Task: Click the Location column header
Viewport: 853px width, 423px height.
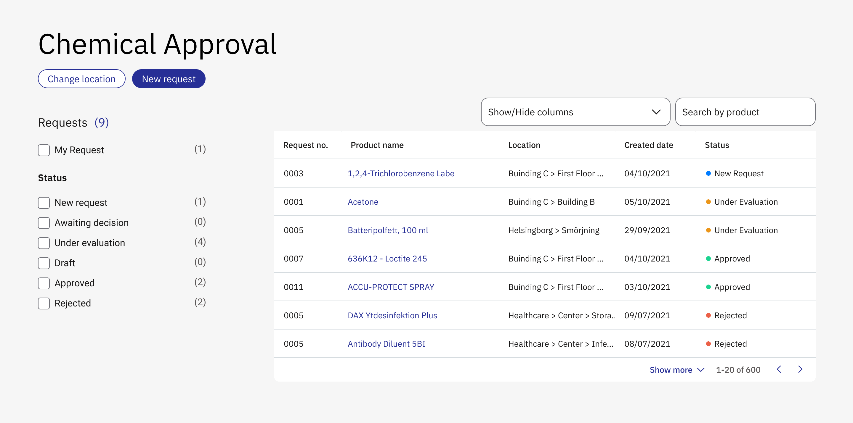Action: pos(524,145)
